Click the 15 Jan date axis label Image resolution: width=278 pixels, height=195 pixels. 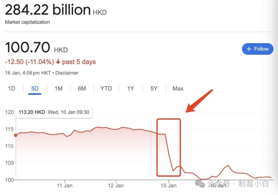point(168,185)
